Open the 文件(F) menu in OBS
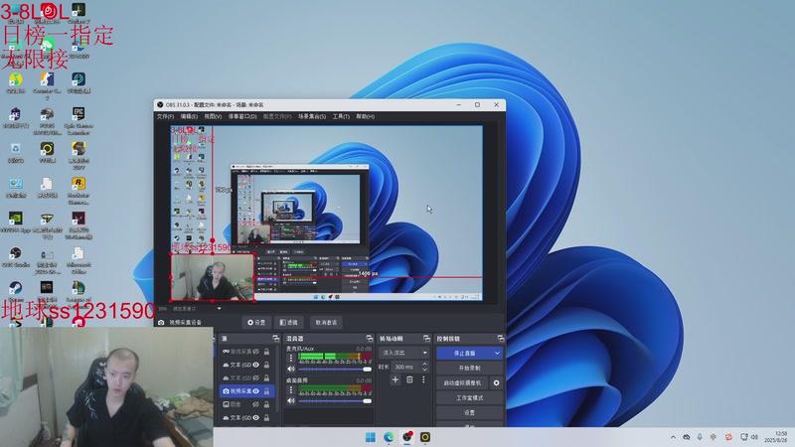The width and height of the screenshot is (795, 447). [x=165, y=116]
